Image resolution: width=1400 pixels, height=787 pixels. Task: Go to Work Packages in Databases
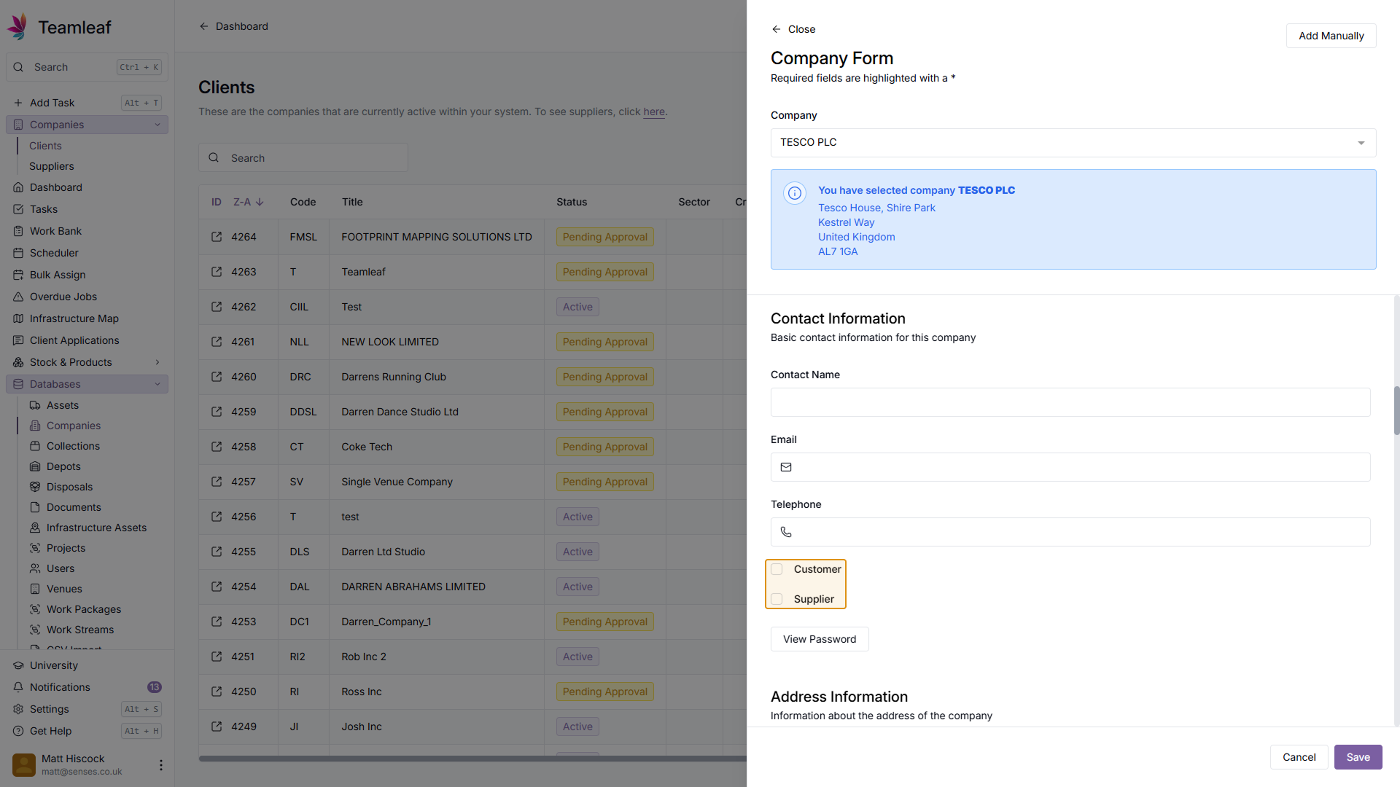[x=84, y=609]
